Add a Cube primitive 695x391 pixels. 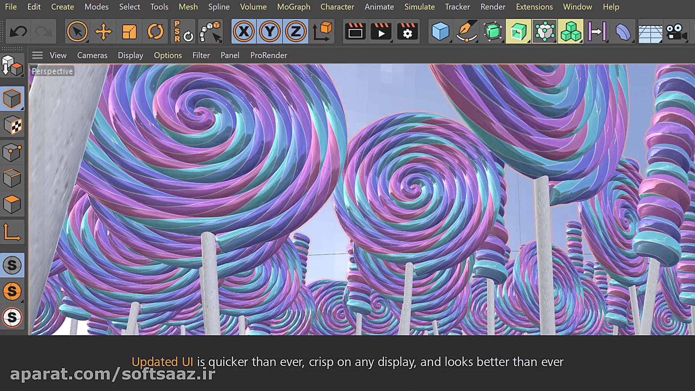(440, 31)
